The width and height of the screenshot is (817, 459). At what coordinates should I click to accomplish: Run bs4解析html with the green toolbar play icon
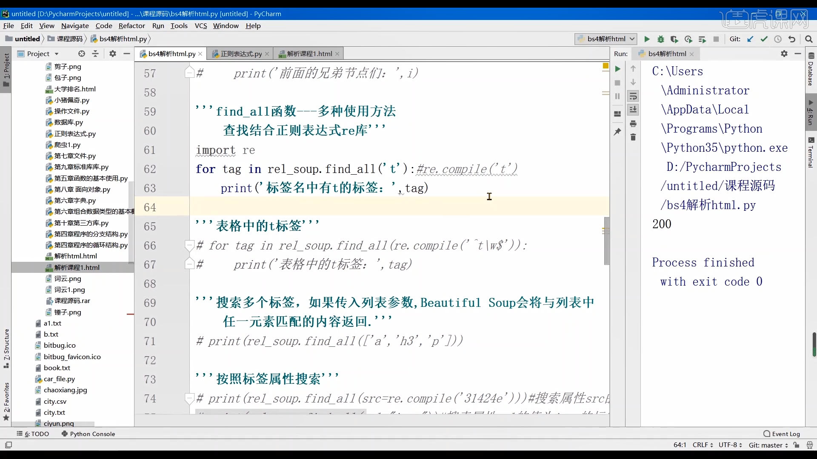coord(647,39)
